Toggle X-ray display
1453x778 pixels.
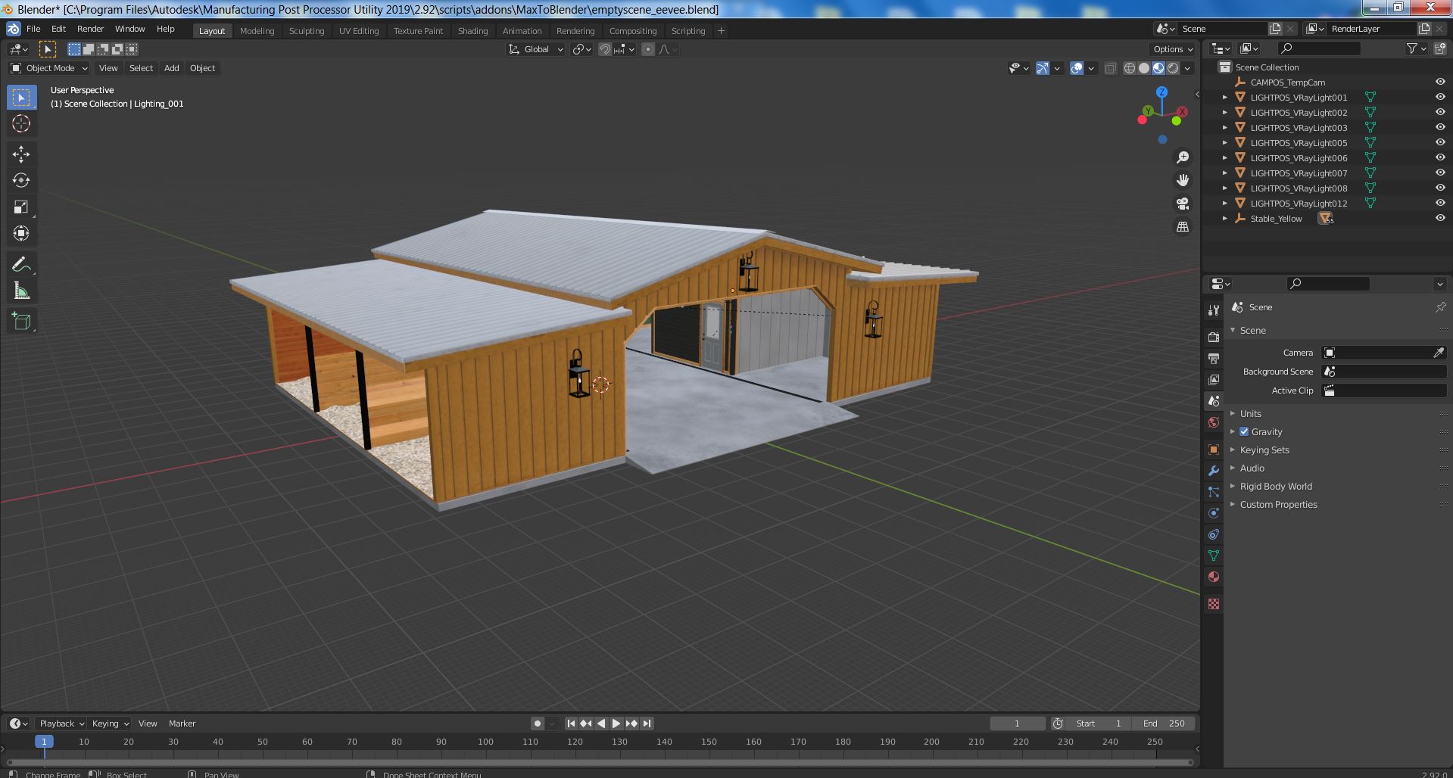click(1110, 68)
